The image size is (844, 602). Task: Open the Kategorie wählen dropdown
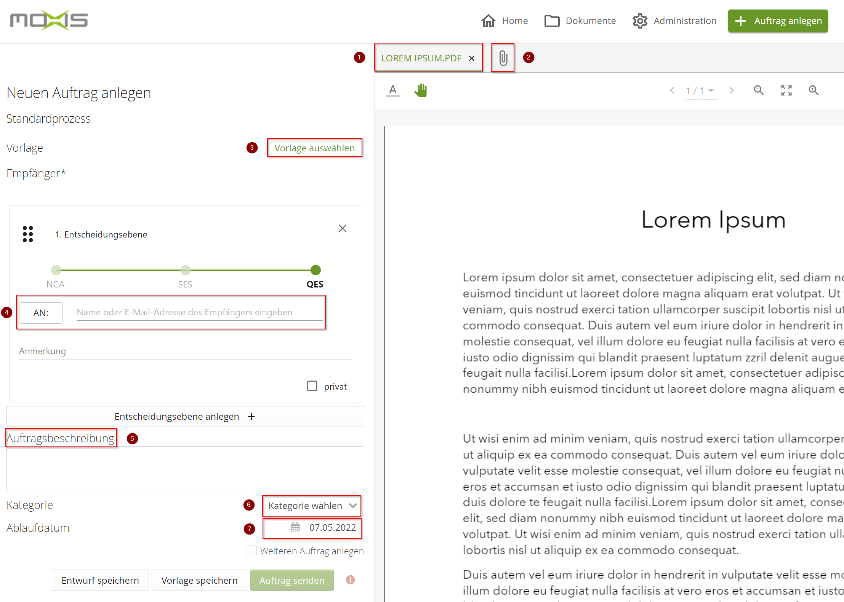(312, 506)
